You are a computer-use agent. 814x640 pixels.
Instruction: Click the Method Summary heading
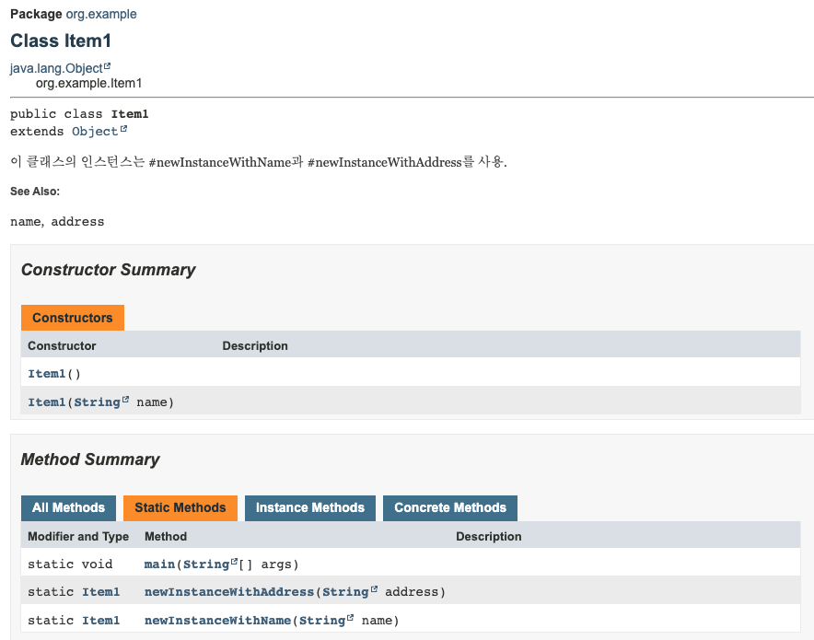point(90,460)
